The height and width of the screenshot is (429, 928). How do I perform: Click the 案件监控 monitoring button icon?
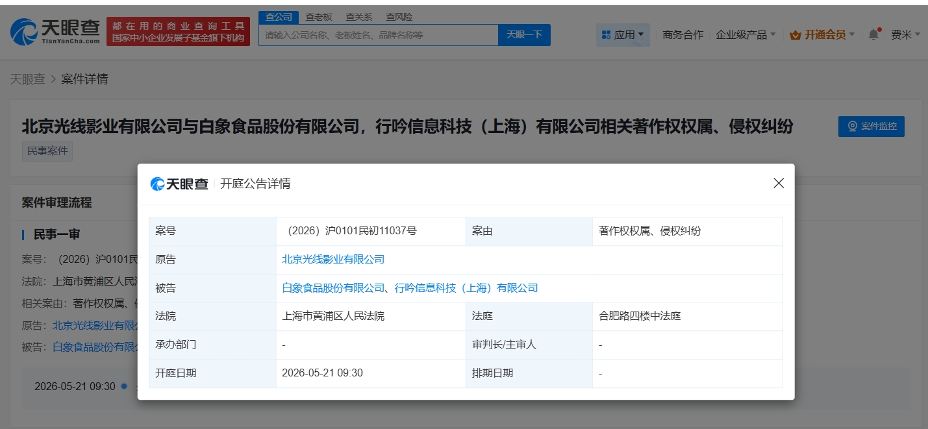(x=853, y=127)
